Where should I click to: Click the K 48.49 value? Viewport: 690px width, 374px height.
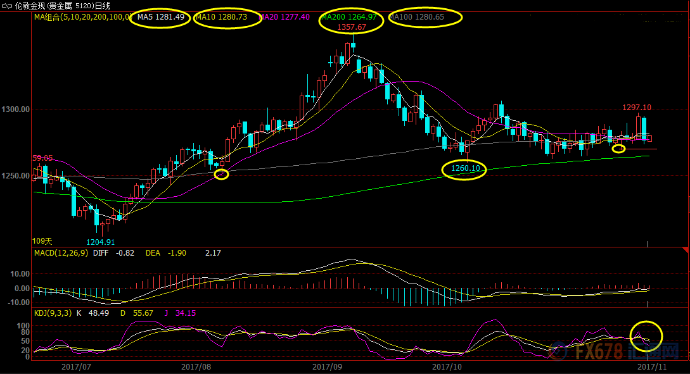pos(93,313)
